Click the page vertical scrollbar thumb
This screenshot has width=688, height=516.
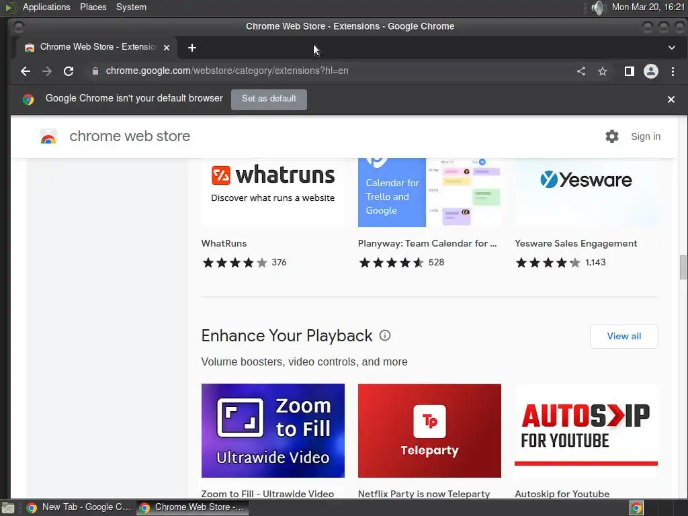(683, 267)
